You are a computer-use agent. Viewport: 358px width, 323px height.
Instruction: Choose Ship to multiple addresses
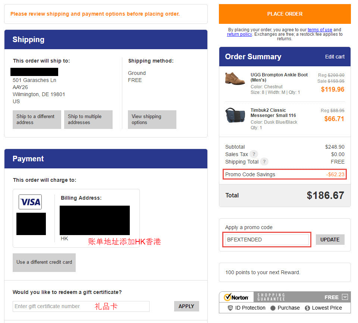(x=88, y=120)
